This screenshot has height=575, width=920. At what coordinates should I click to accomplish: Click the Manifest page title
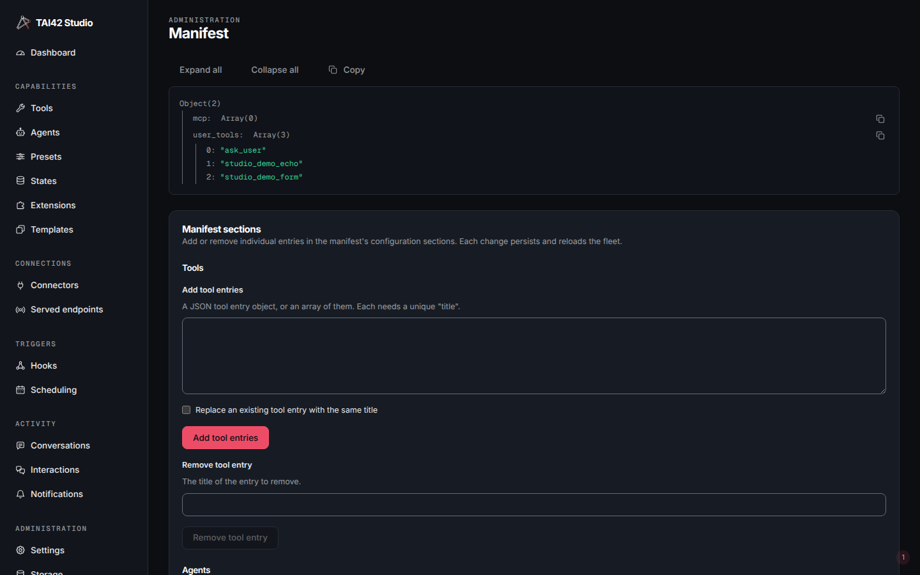point(198,33)
